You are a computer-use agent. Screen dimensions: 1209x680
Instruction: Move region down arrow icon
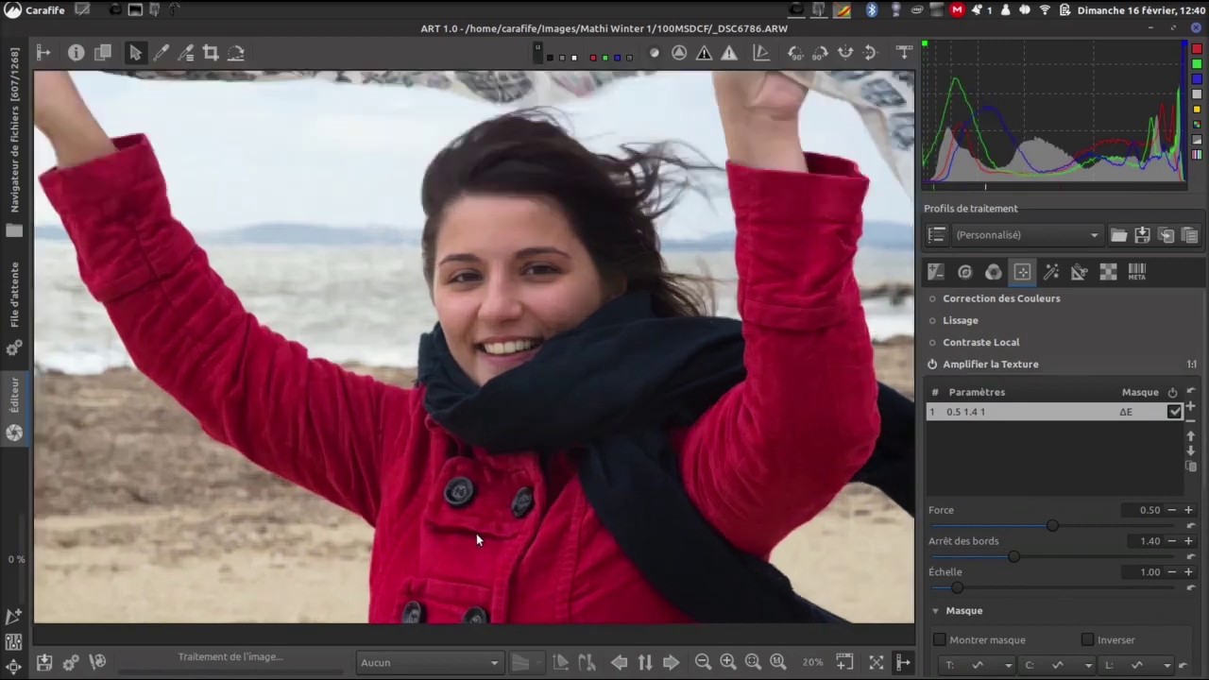(x=1191, y=451)
